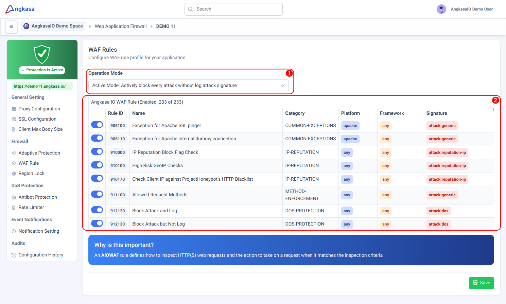
Task: Open Proxy Configuration settings
Action: click(x=39, y=109)
